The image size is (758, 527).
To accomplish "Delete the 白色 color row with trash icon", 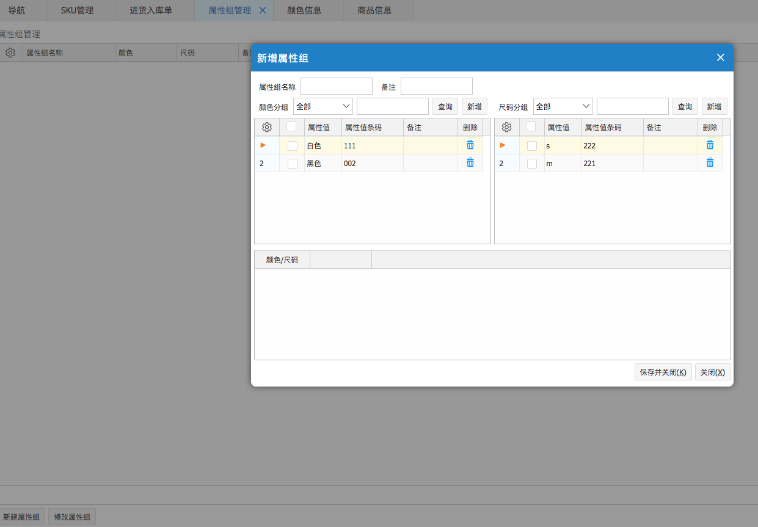I will 470,145.
